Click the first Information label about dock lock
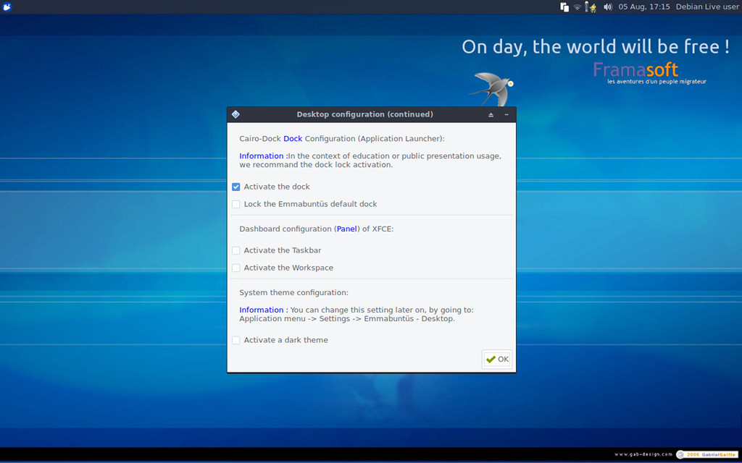 (x=264, y=156)
